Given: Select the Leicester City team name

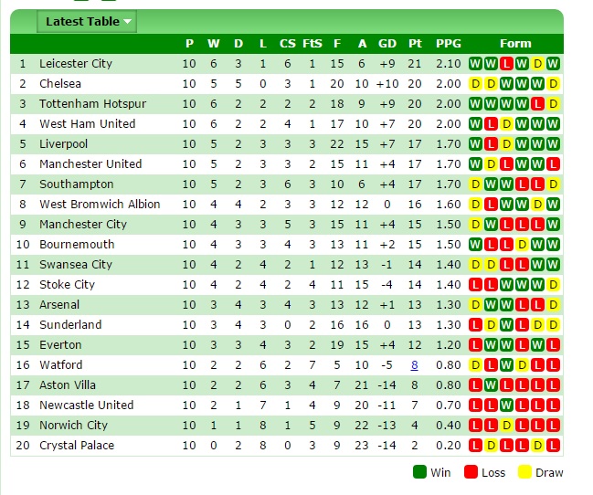Looking at the screenshot, I should tap(76, 64).
